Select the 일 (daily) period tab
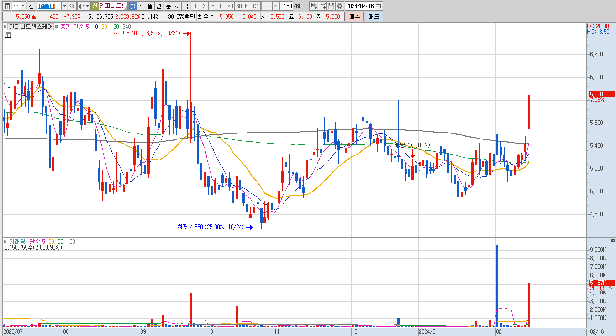This screenshot has width=616, height=336. click(x=132, y=6)
